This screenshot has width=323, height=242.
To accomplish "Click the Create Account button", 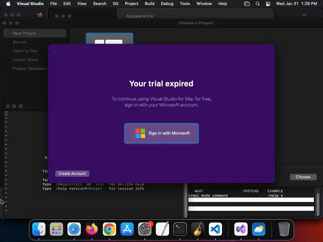I will tap(72, 174).
